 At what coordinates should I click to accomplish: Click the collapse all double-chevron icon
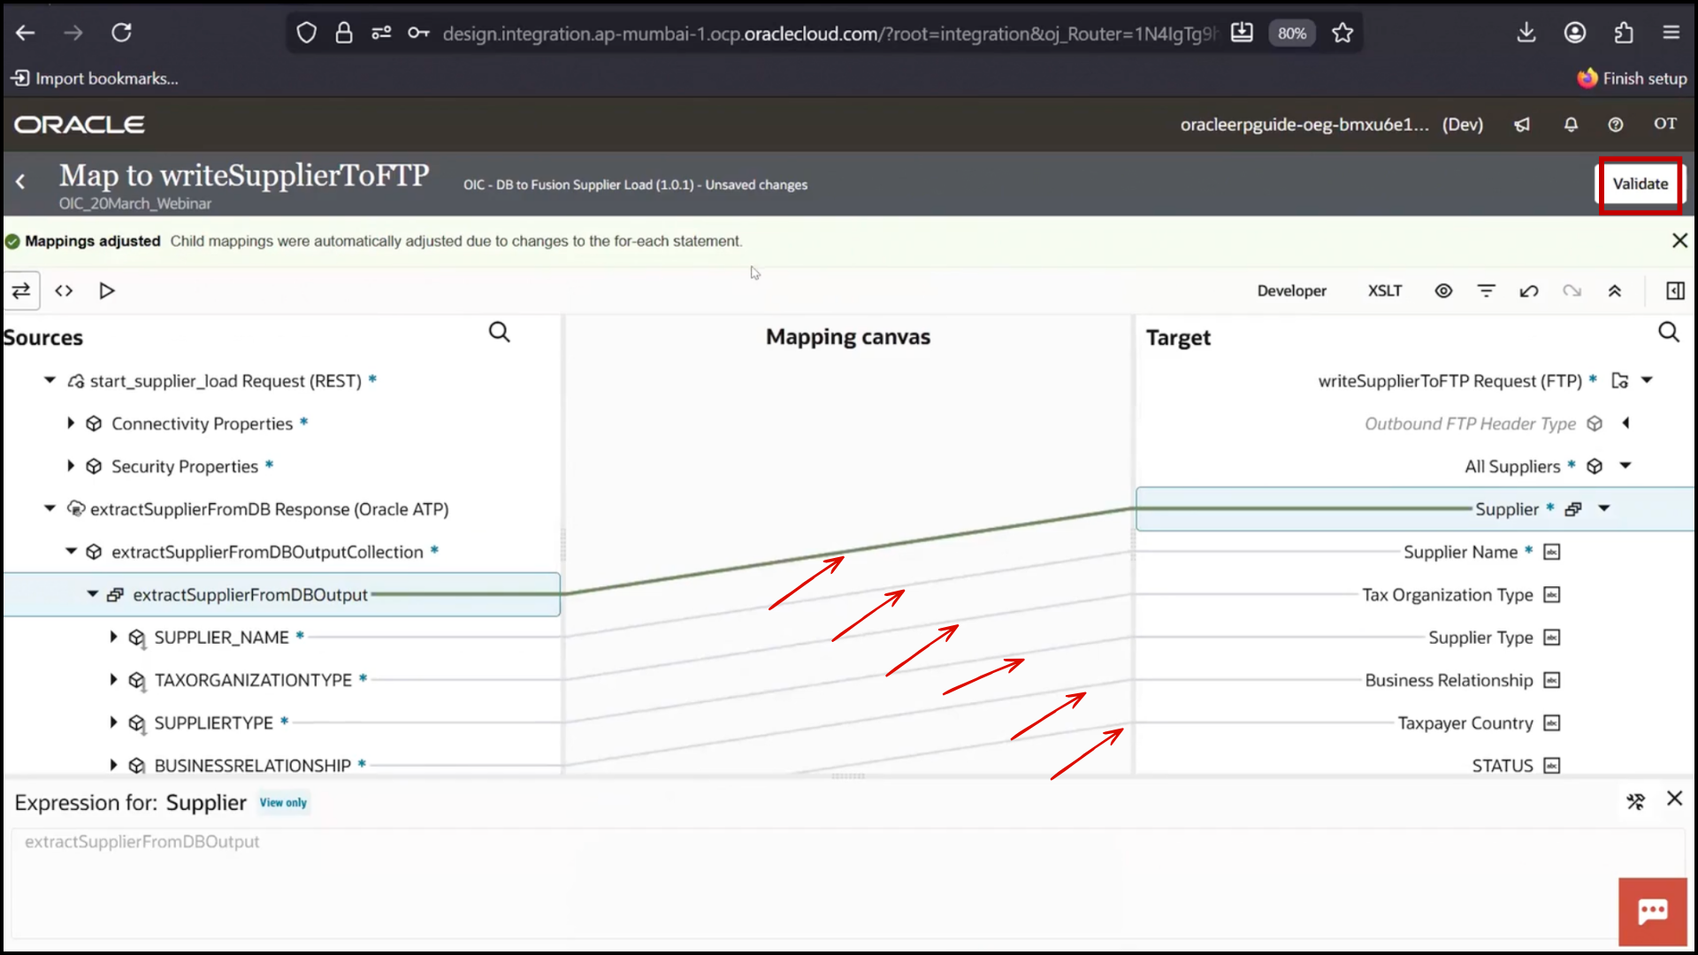pos(1614,291)
